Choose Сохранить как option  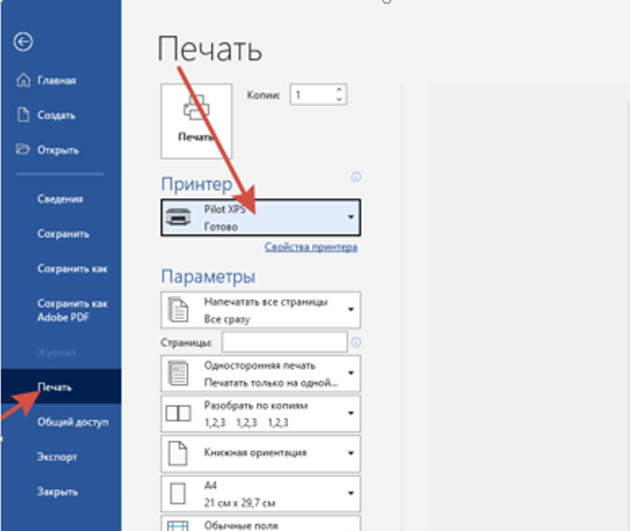coord(73,269)
